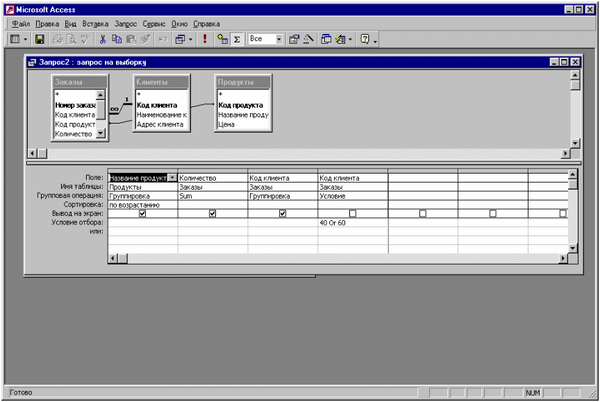Click the '40 Or 60' criteria cell
The width and height of the screenshot is (600, 402).
353,223
